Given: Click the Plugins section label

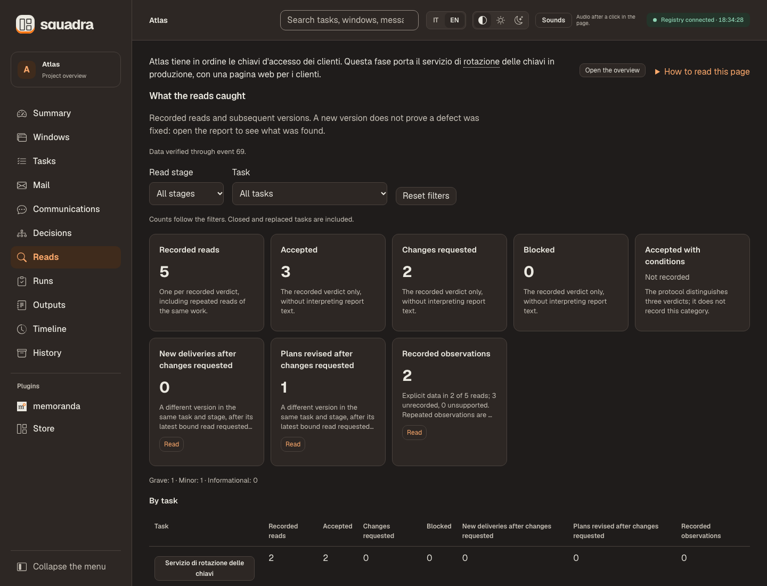Looking at the screenshot, I should [x=28, y=386].
